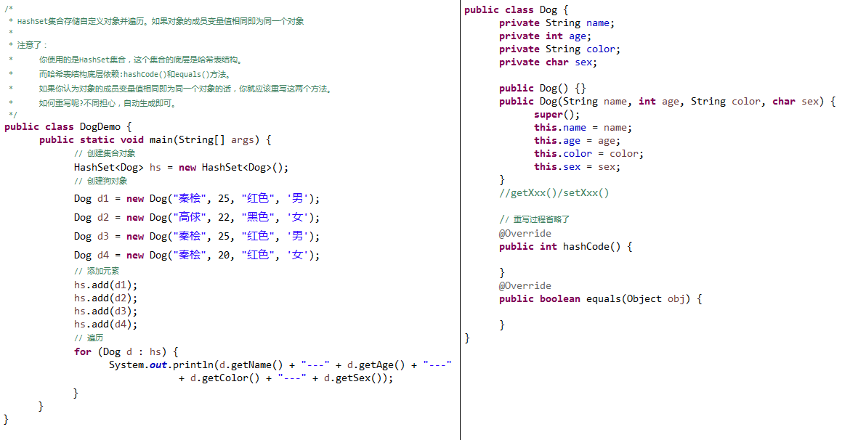The width and height of the screenshot is (850, 440).
Task: Click the hs.add(d1) statement
Action: (105, 285)
